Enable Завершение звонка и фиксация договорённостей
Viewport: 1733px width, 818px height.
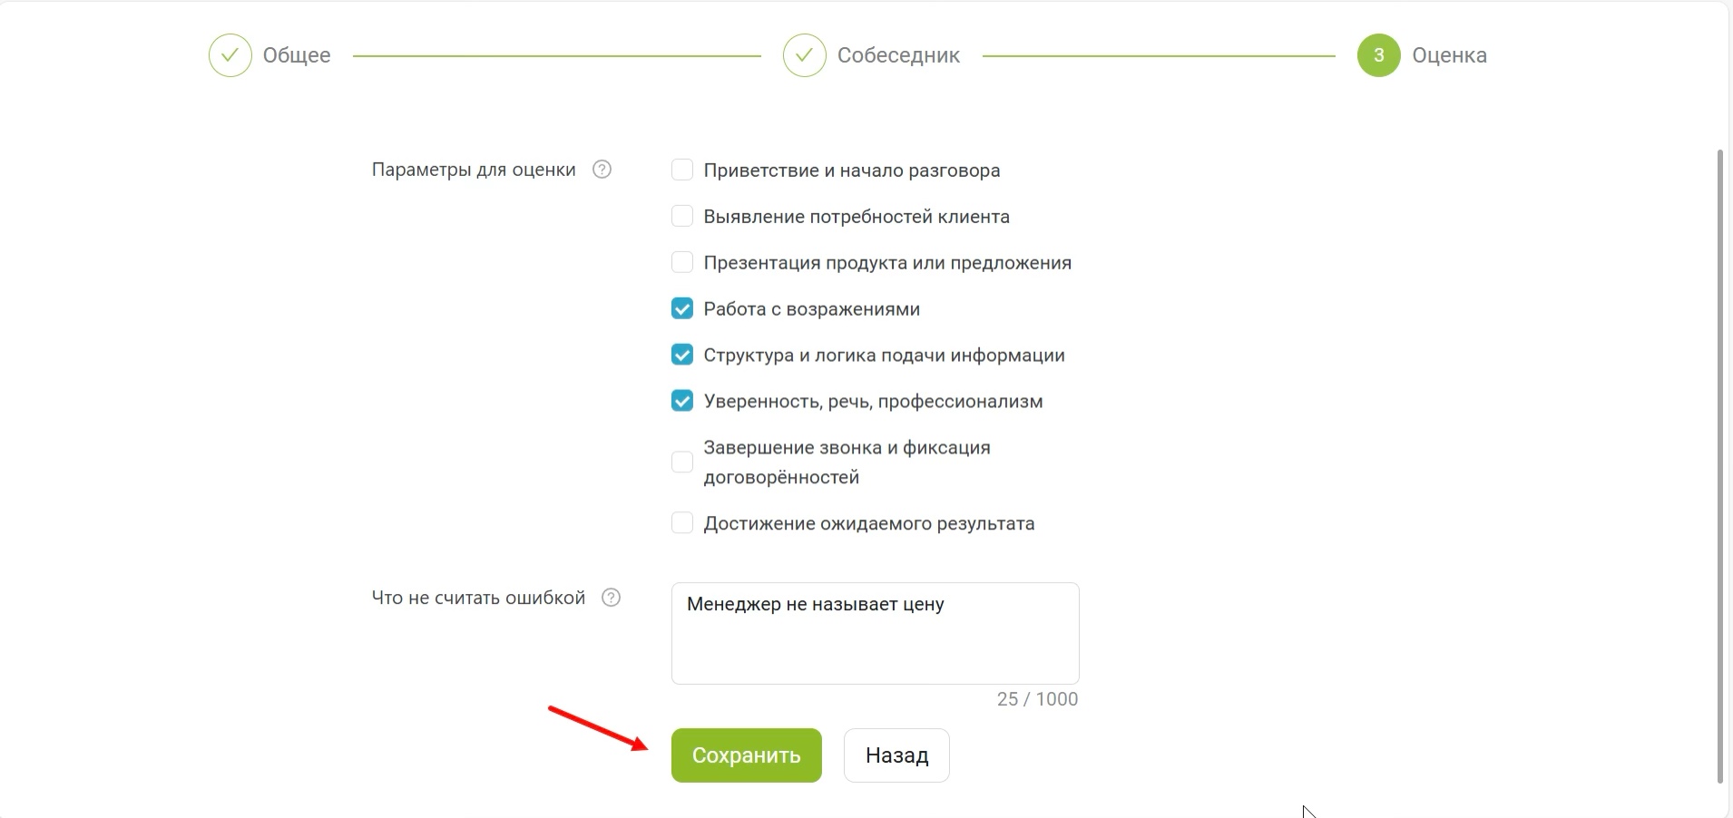coord(682,463)
